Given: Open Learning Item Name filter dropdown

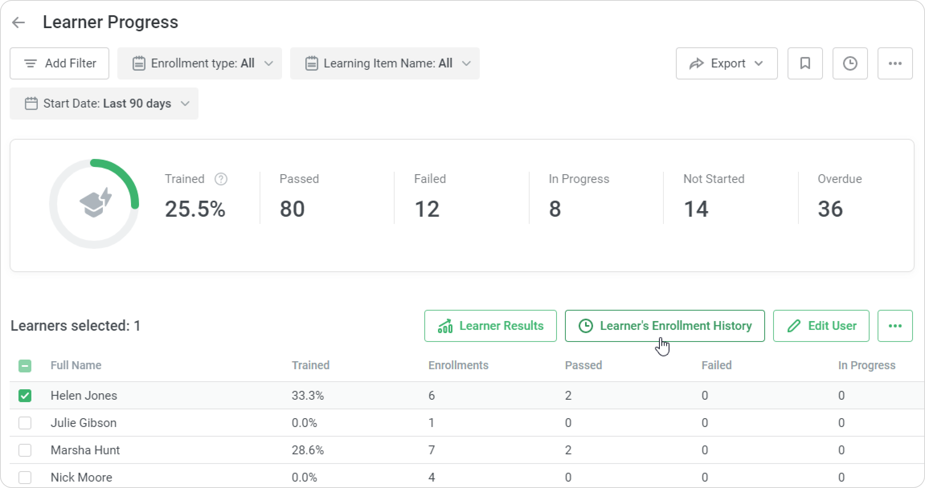Looking at the screenshot, I should tap(385, 63).
